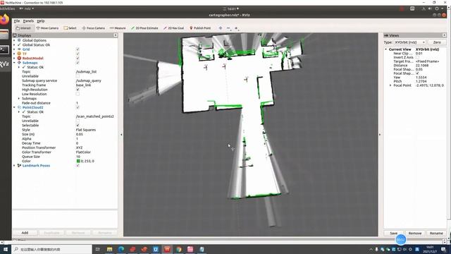451x254 pixels.
Task: Click the Landmark Poses display icon
Action: 19,166
